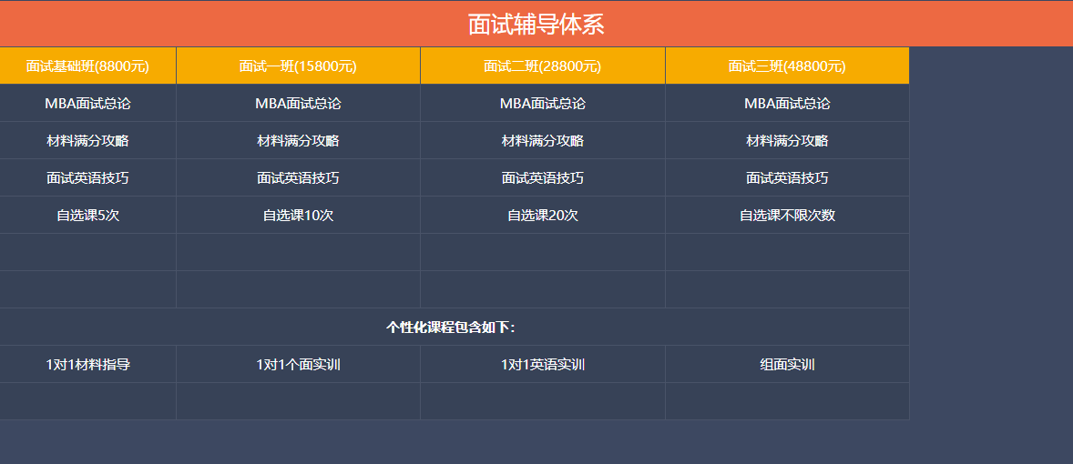Select the 自选课20次 cell
Image resolution: width=1073 pixels, height=464 pixels.
pyautogui.click(x=542, y=216)
